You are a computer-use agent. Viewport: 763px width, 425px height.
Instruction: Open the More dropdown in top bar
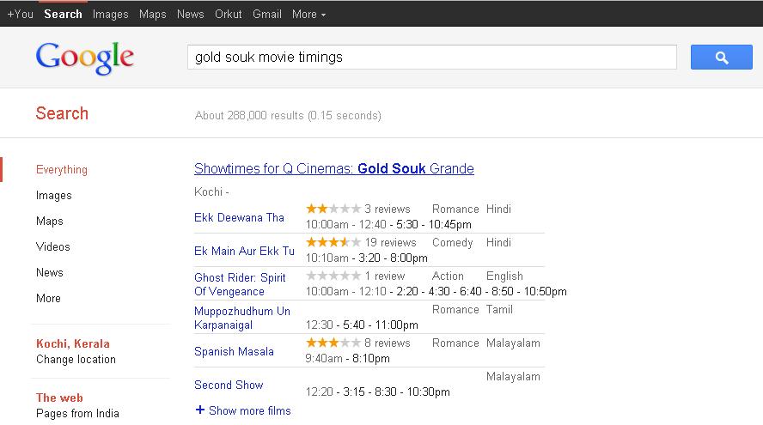pos(308,14)
